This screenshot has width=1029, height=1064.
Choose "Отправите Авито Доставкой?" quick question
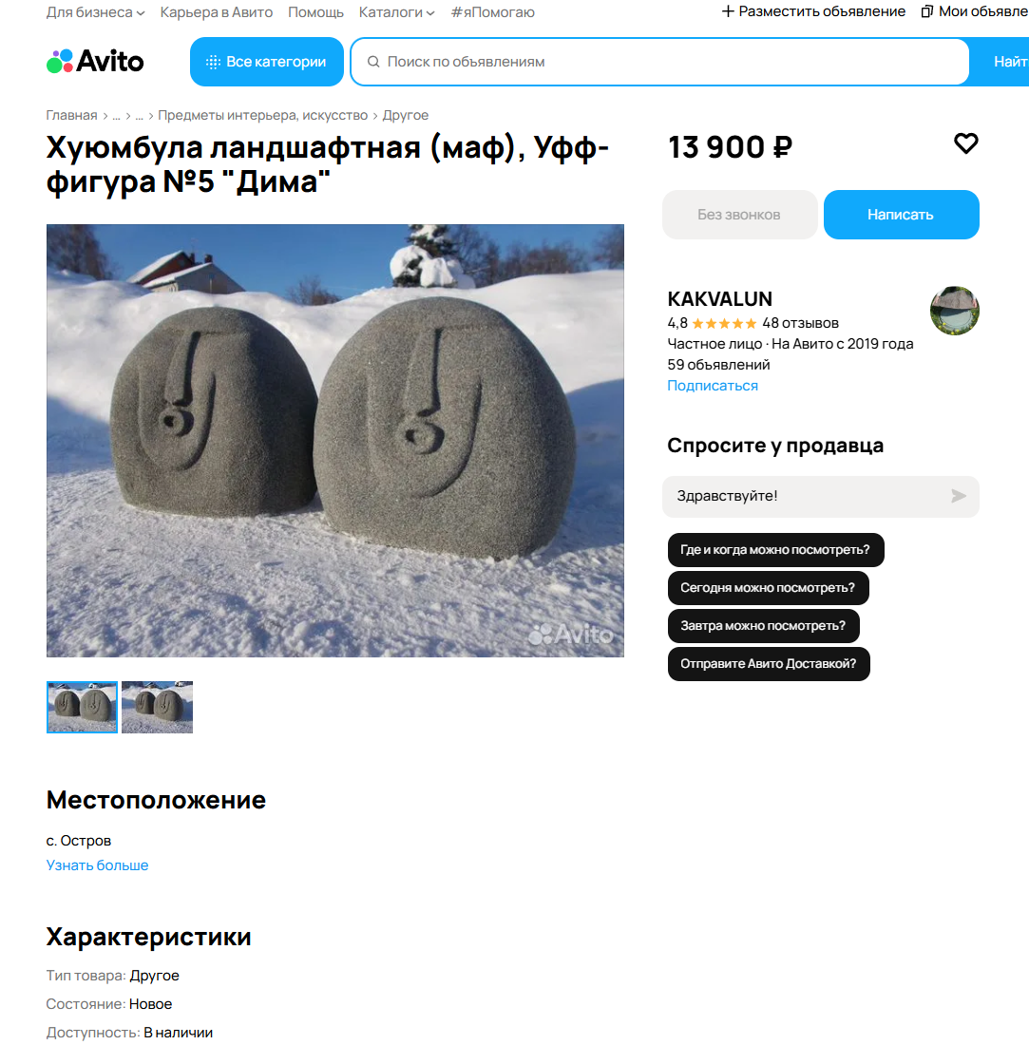click(769, 664)
